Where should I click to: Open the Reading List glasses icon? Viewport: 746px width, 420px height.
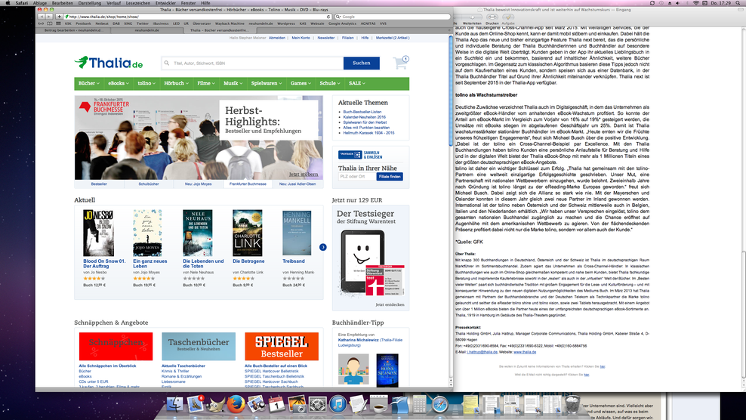[x=42, y=23]
